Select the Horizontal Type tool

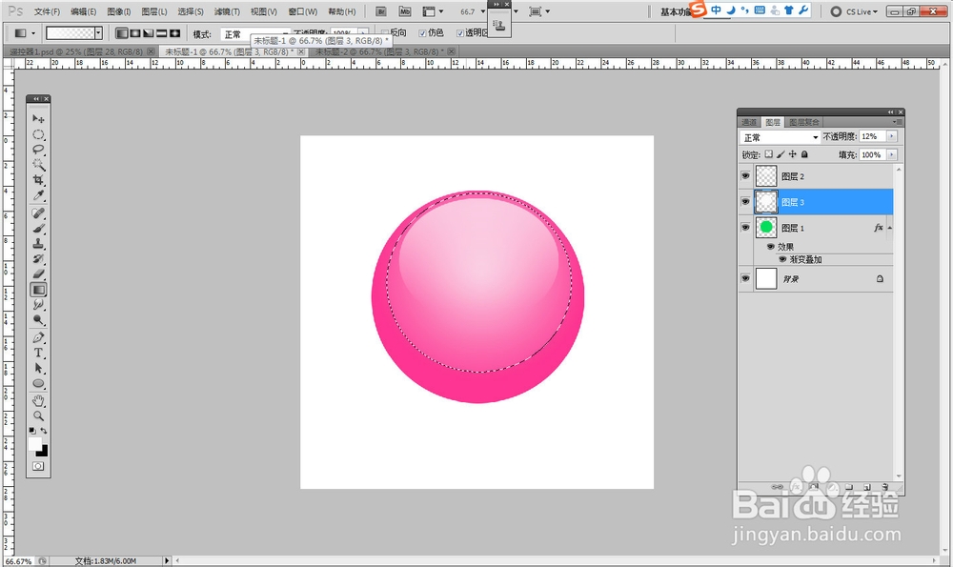(39, 353)
